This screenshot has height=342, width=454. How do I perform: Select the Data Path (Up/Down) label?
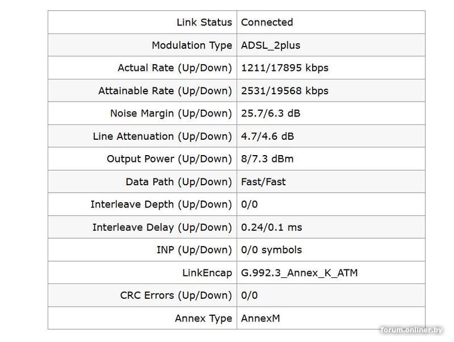(179, 181)
